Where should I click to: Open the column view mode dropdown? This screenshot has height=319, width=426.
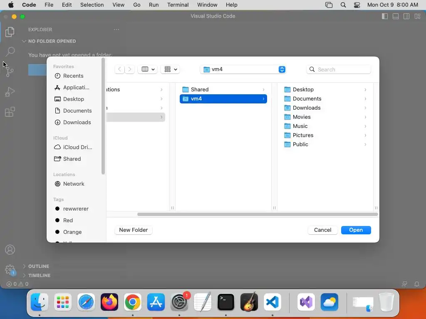click(x=148, y=69)
